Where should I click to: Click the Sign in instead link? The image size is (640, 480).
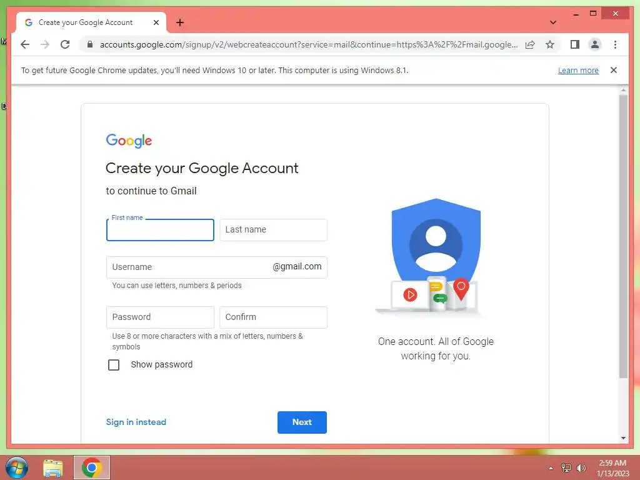pyautogui.click(x=136, y=422)
